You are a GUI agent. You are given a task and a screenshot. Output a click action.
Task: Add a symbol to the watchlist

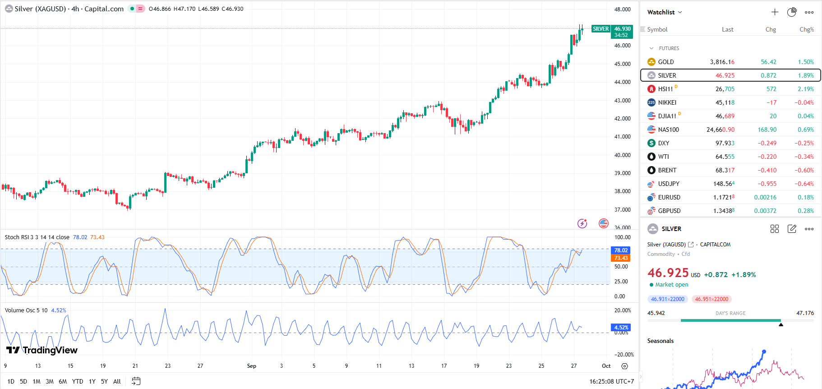pyautogui.click(x=775, y=12)
